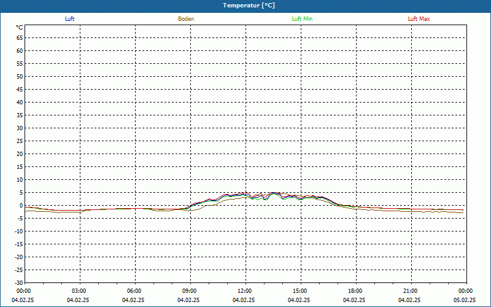Click the 06:00 time axis label
This screenshot has width=491, height=307.
[x=134, y=291]
